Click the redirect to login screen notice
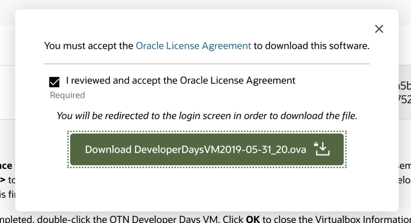411x223 pixels. [x=207, y=116]
